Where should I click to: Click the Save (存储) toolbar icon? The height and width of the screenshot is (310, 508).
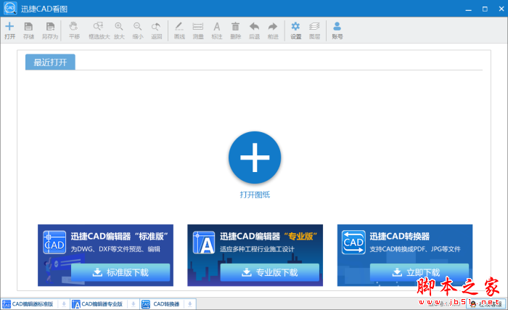tap(29, 30)
